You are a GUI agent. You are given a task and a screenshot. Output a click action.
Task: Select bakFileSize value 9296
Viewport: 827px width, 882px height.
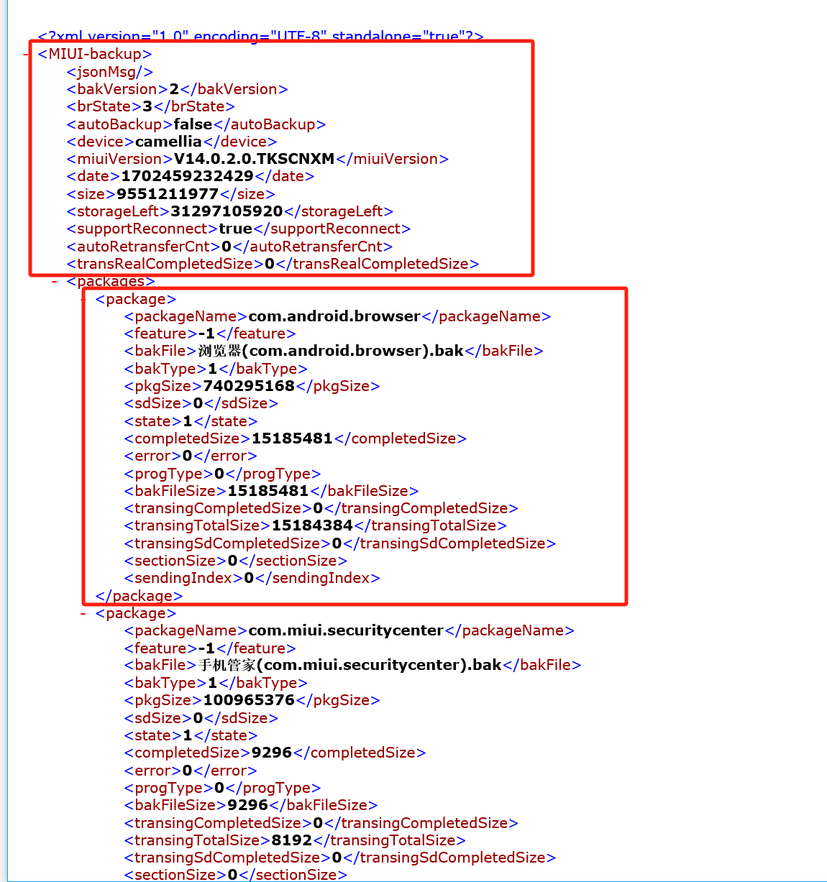click(248, 805)
